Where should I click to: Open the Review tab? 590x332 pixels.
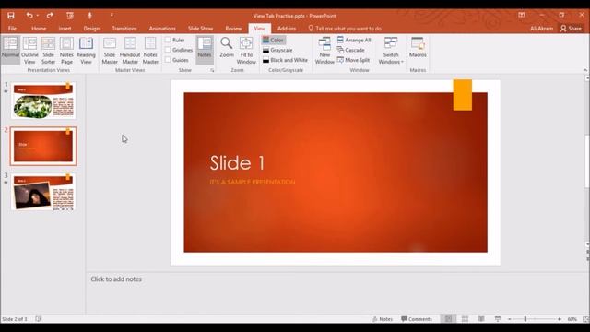(x=233, y=29)
